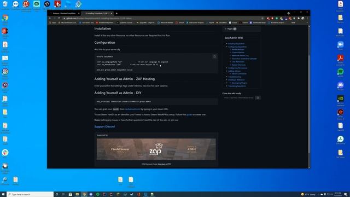
Task: Open Microsoft Store from the taskbar
Action: tap(71, 194)
